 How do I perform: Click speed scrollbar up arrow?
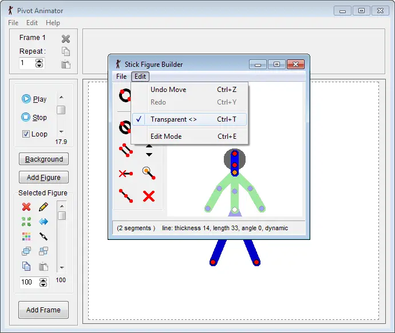pos(61,97)
